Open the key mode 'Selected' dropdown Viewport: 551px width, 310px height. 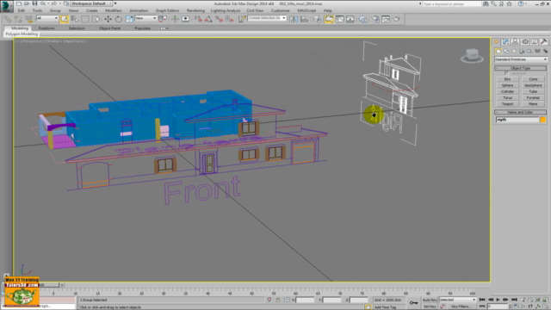pos(457,300)
